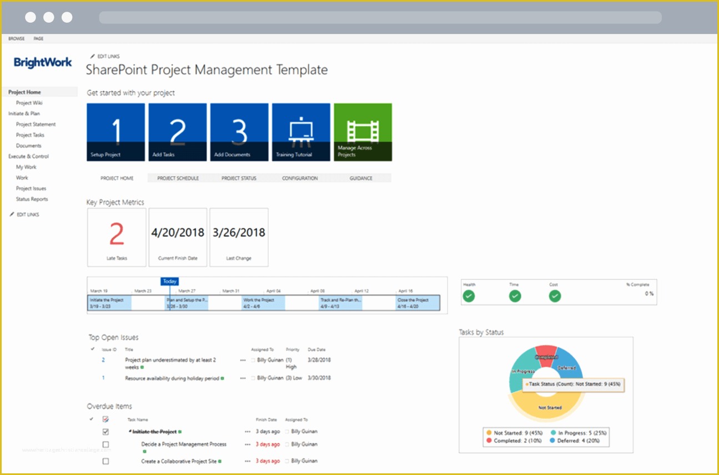Click Completed red legend swatch
The image size is (719, 475).
489,441
